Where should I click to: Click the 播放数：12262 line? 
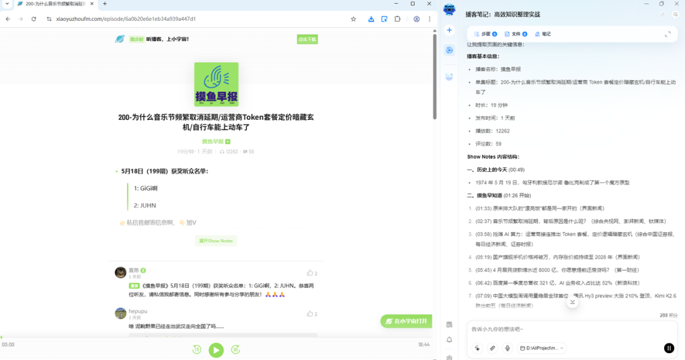pyautogui.click(x=492, y=131)
